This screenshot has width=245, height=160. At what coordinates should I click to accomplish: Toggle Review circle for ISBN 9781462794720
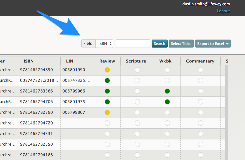(107, 123)
